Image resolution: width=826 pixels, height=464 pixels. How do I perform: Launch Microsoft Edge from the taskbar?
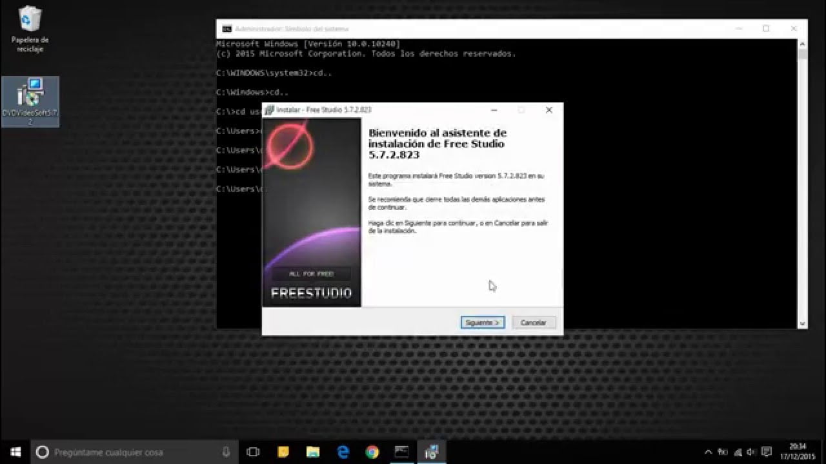[x=343, y=452]
